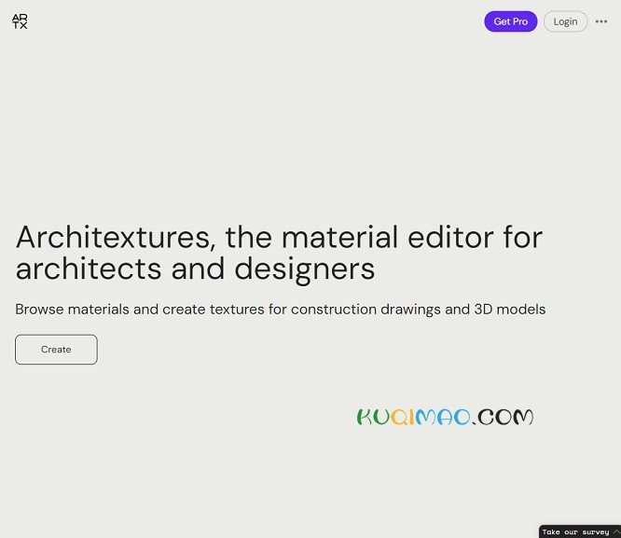The image size is (621, 538).
Task: Expand the survey panel chevron
Action: pos(616,531)
